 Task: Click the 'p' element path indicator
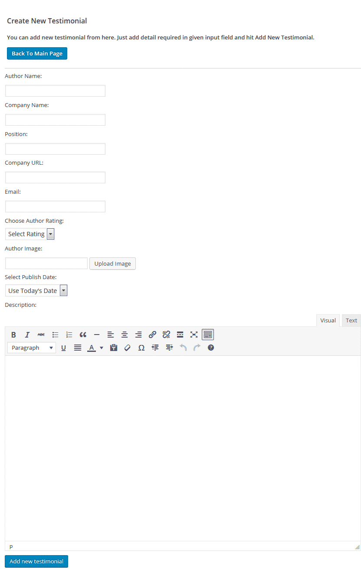click(x=11, y=546)
